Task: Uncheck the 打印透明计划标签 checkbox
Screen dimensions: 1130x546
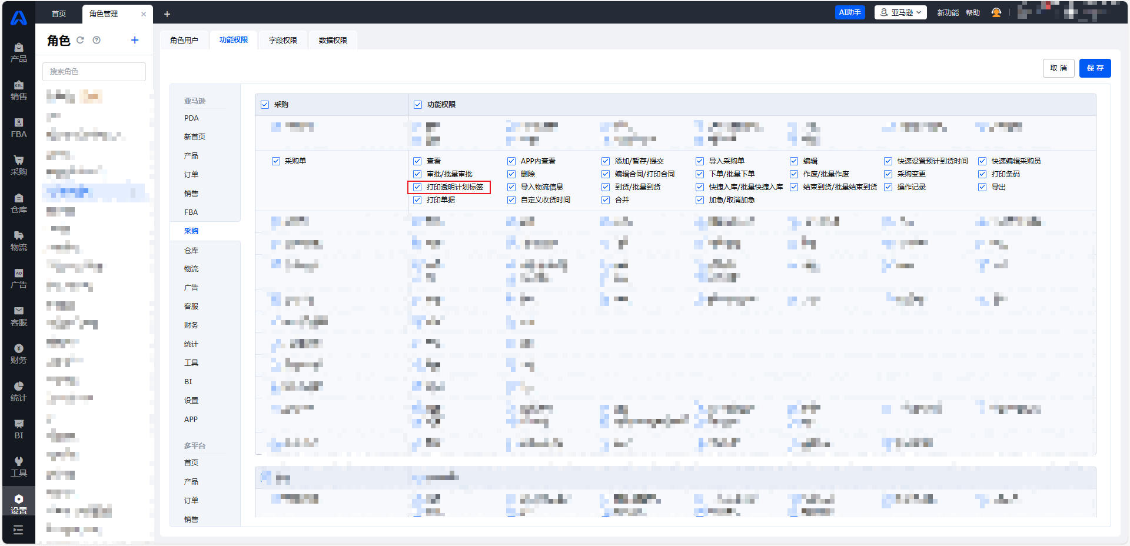Action: tap(417, 187)
